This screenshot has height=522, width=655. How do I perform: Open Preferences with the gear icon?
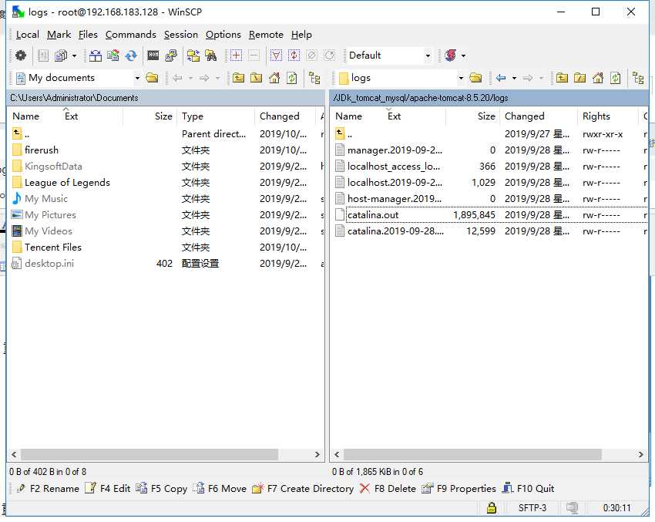21,56
